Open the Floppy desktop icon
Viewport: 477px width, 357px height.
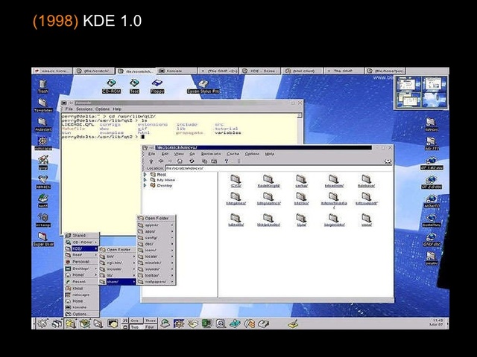(157, 86)
